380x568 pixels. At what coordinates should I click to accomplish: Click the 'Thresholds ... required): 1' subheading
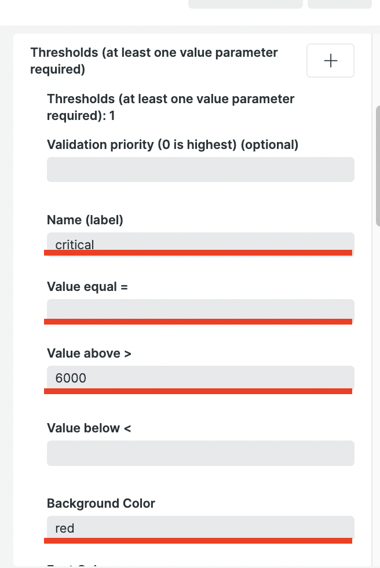click(170, 107)
